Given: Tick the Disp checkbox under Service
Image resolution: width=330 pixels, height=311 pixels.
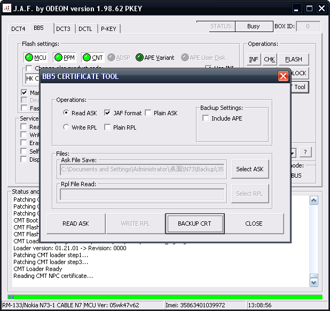Looking at the screenshot, I should [x=23, y=159].
